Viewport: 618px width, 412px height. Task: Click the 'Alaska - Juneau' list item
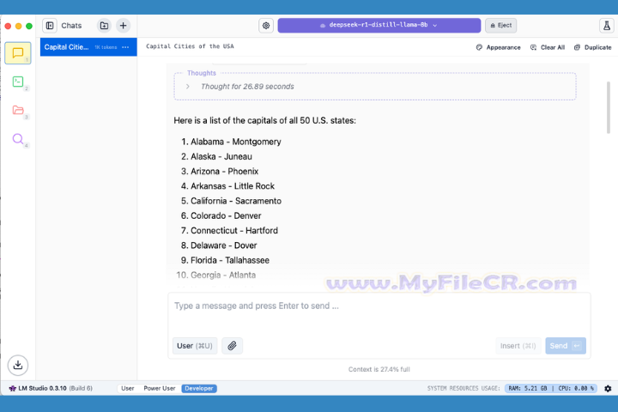tap(221, 156)
